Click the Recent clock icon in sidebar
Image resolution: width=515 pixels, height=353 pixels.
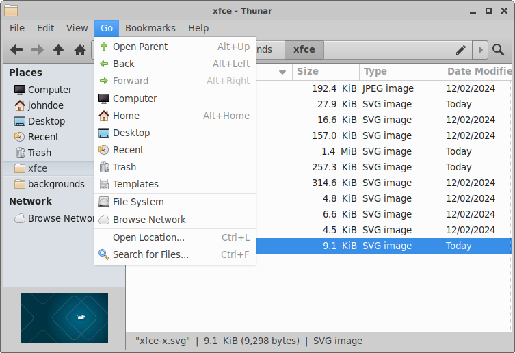(20, 137)
